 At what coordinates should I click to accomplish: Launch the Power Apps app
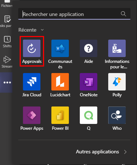click(32, 115)
